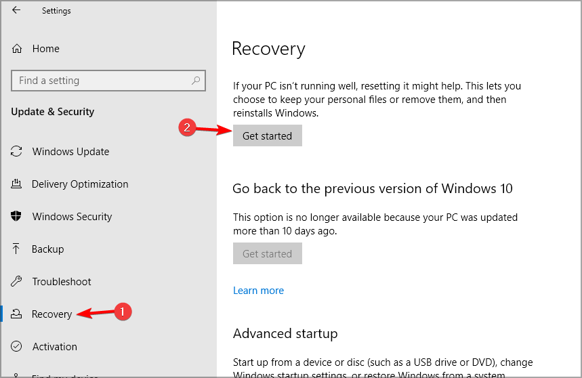Click the reset PC description paragraph

377,100
